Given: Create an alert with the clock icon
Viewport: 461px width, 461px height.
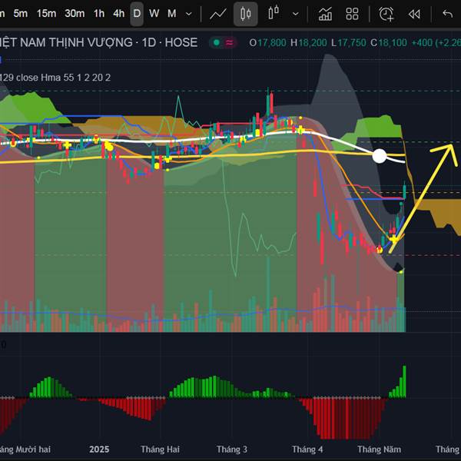Looking at the screenshot, I should tap(386, 13).
